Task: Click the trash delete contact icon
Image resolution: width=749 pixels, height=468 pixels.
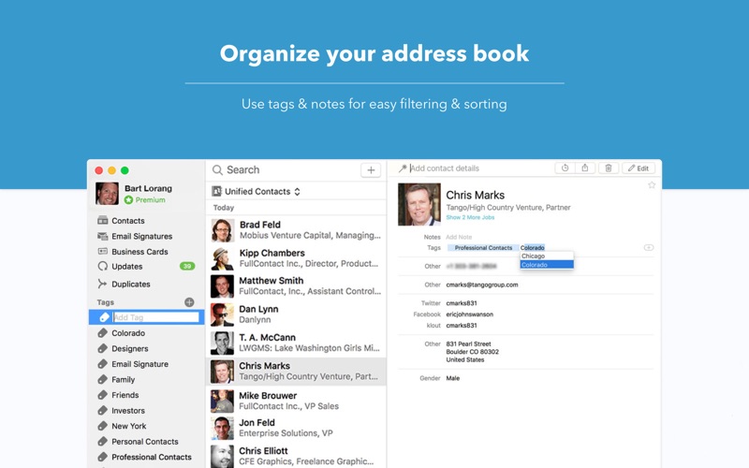Action: click(x=609, y=168)
